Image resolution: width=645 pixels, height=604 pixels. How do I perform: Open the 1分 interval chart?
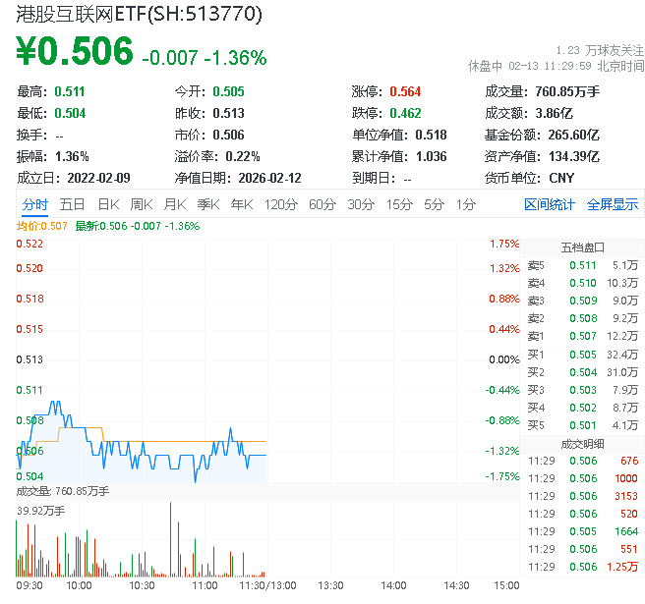(x=466, y=204)
